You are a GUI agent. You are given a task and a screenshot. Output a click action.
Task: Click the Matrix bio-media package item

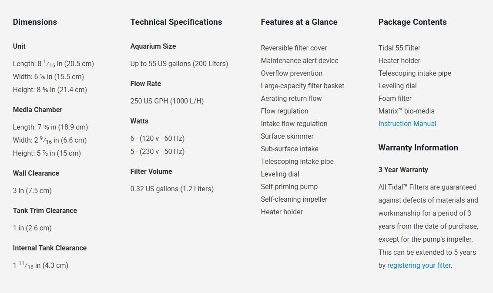pos(406,111)
